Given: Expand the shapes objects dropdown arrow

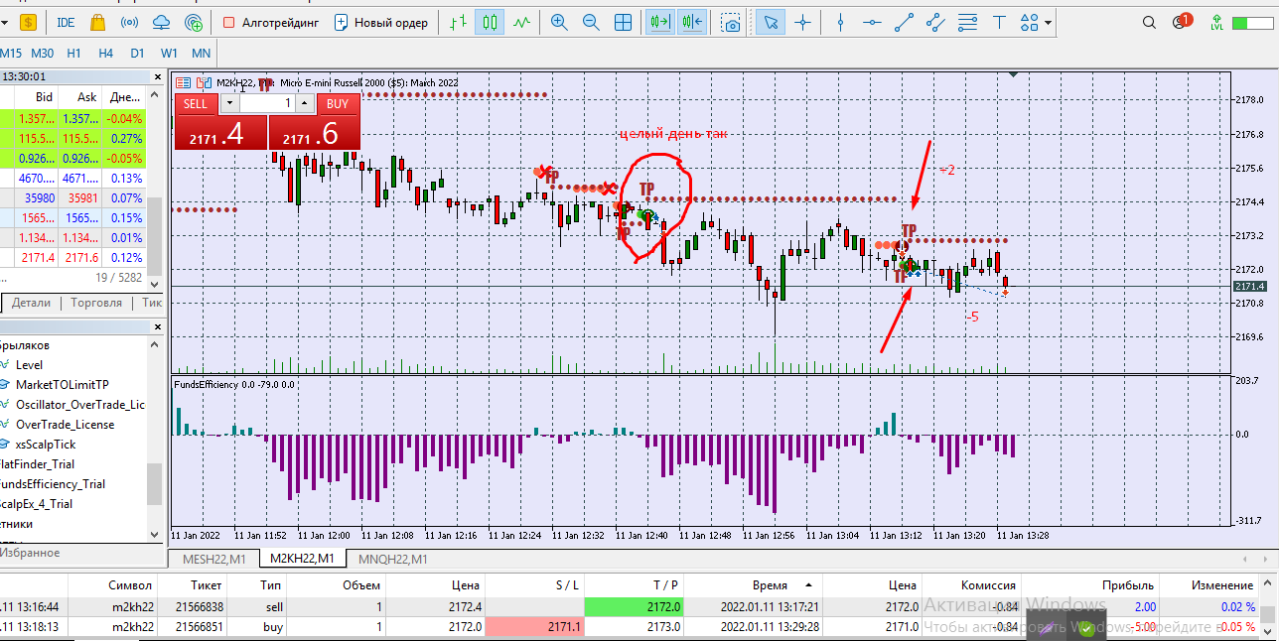Looking at the screenshot, I should pos(1049,22).
